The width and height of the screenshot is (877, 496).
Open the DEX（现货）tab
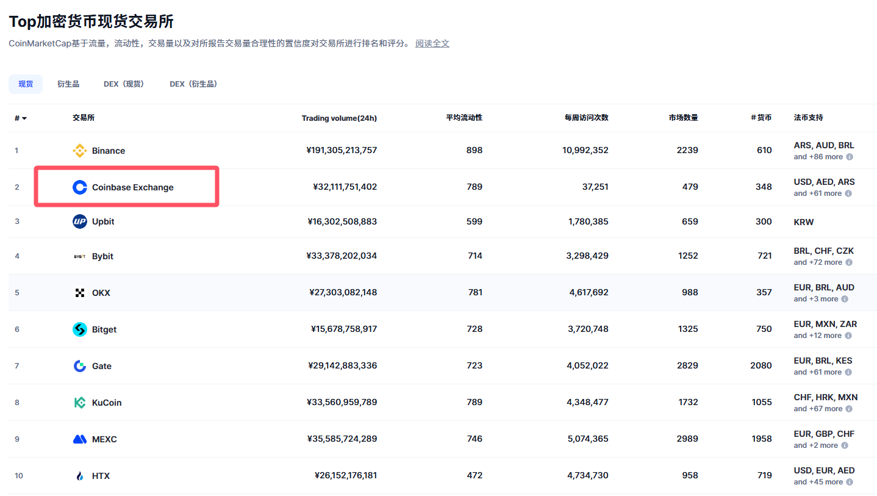[124, 84]
